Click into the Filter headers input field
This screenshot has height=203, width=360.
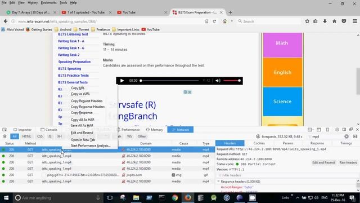click(287, 175)
